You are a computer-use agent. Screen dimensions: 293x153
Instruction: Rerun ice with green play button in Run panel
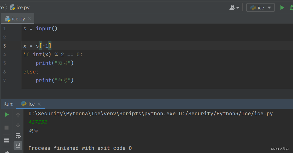click(7, 115)
